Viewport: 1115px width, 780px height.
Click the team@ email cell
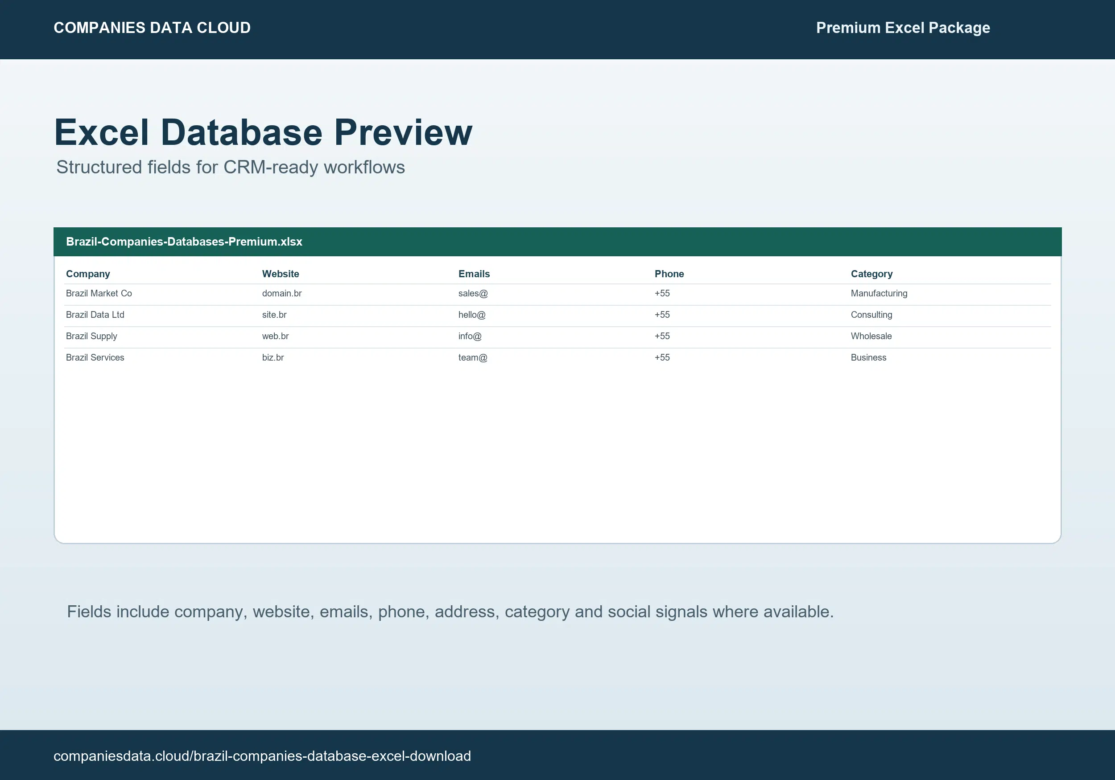tap(473, 357)
